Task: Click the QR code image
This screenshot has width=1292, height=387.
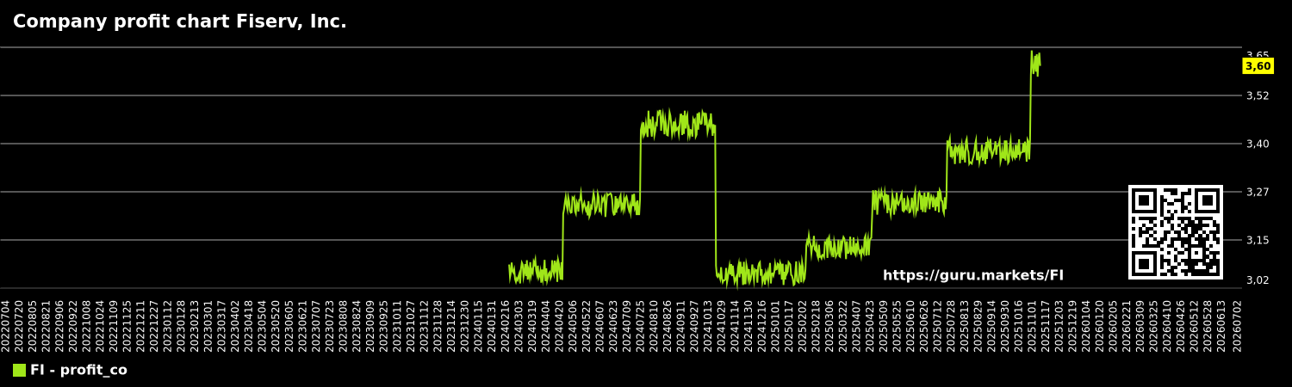Action: [1176, 232]
